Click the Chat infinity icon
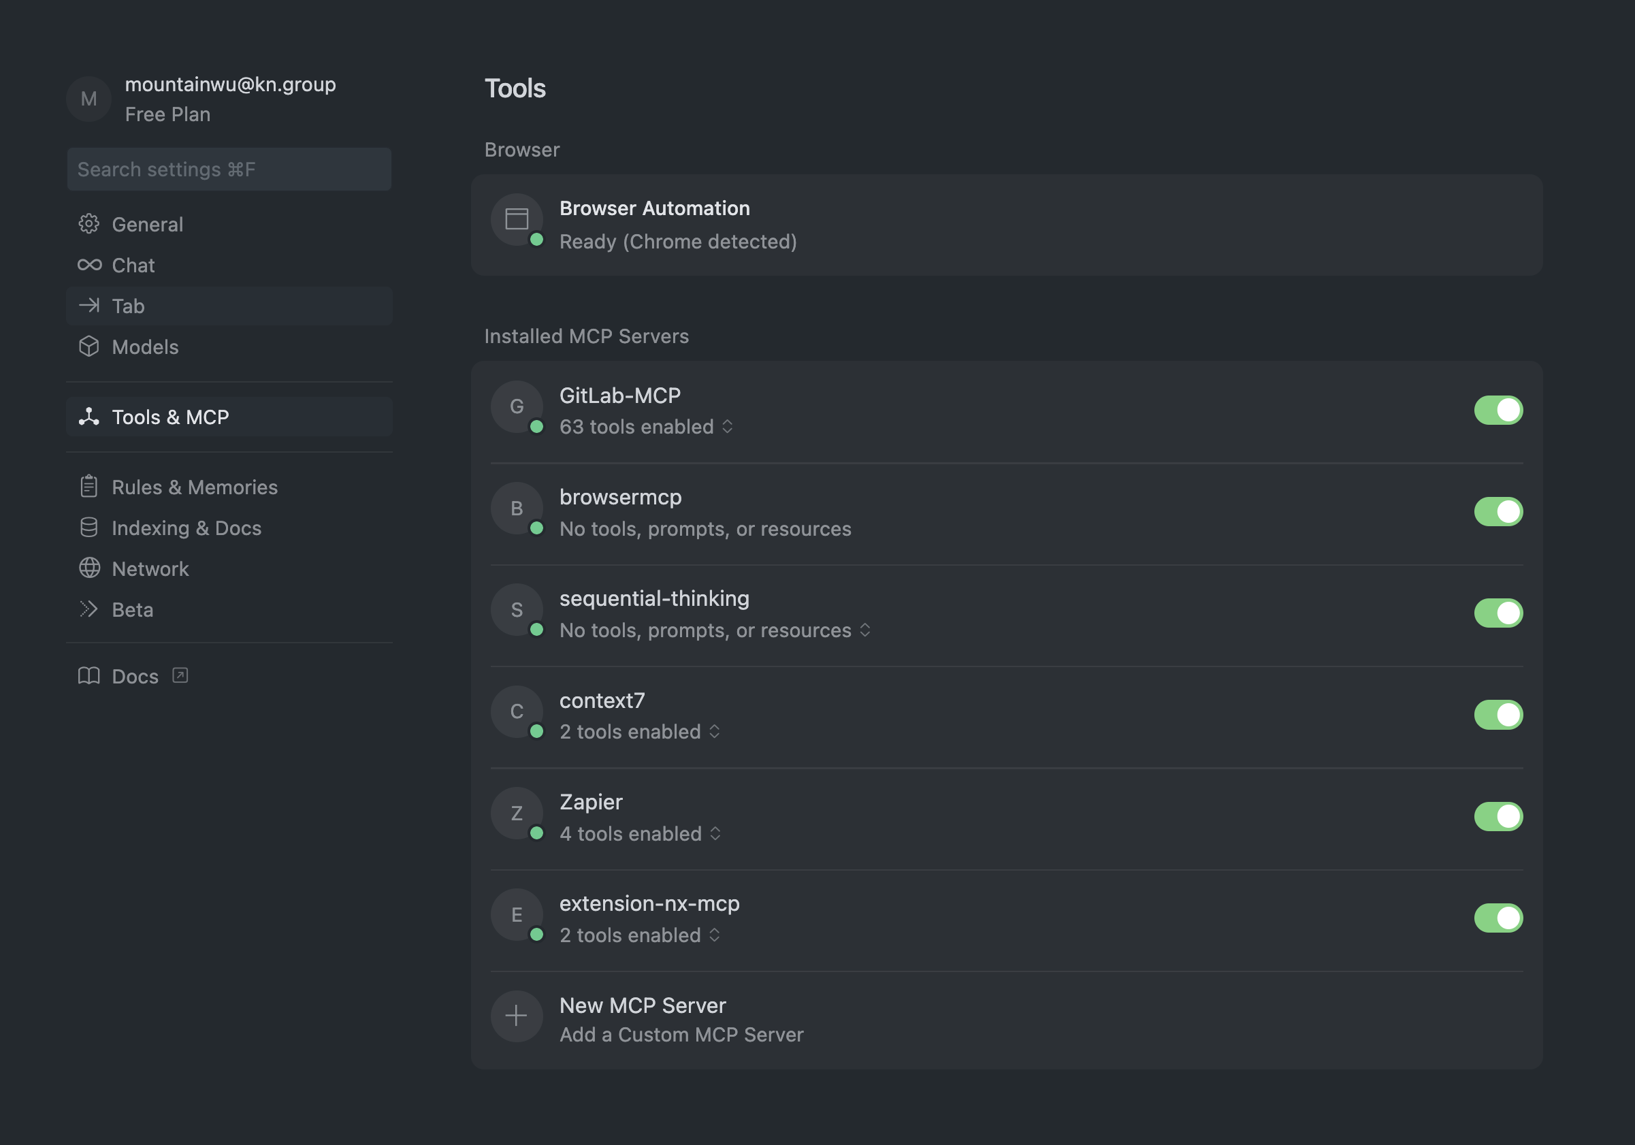The height and width of the screenshot is (1145, 1635). [x=89, y=265]
